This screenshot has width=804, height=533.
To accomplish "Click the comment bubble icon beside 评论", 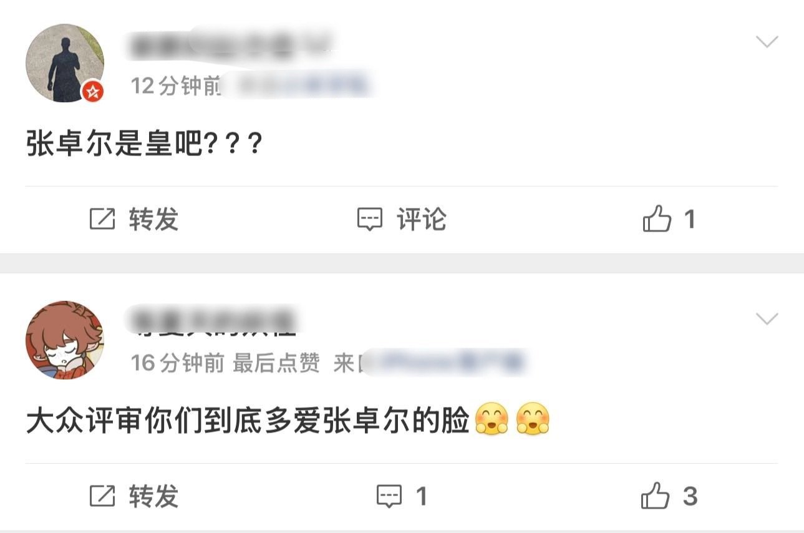I will [369, 220].
